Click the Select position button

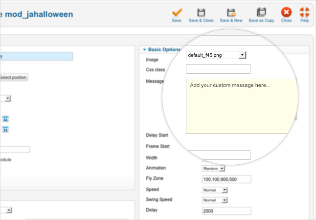(x=14, y=77)
